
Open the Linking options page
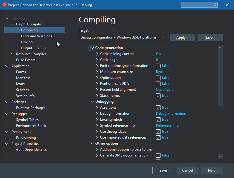tap(27, 42)
